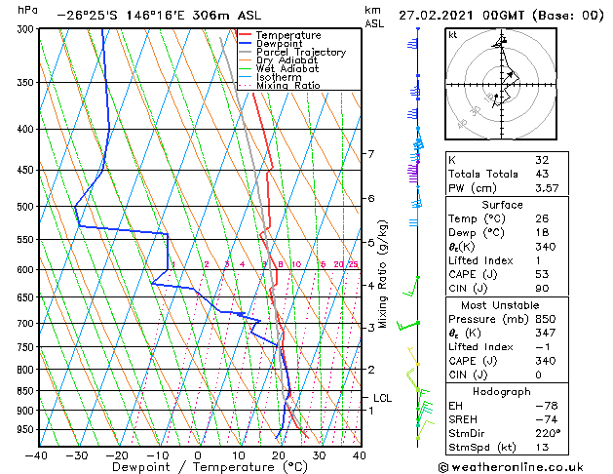
Task: Click the 7 km altitude label
Action: point(371,154)
